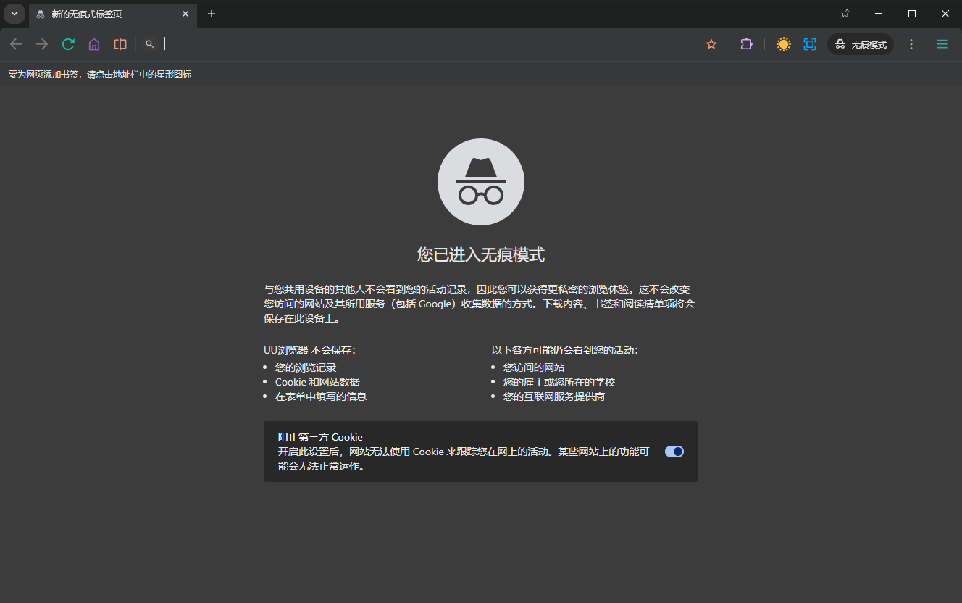Image resolution: width=962 pixels, height=603 pixels.
Task: Click the 无痕模式 incognito button
Action: [861, 44]
